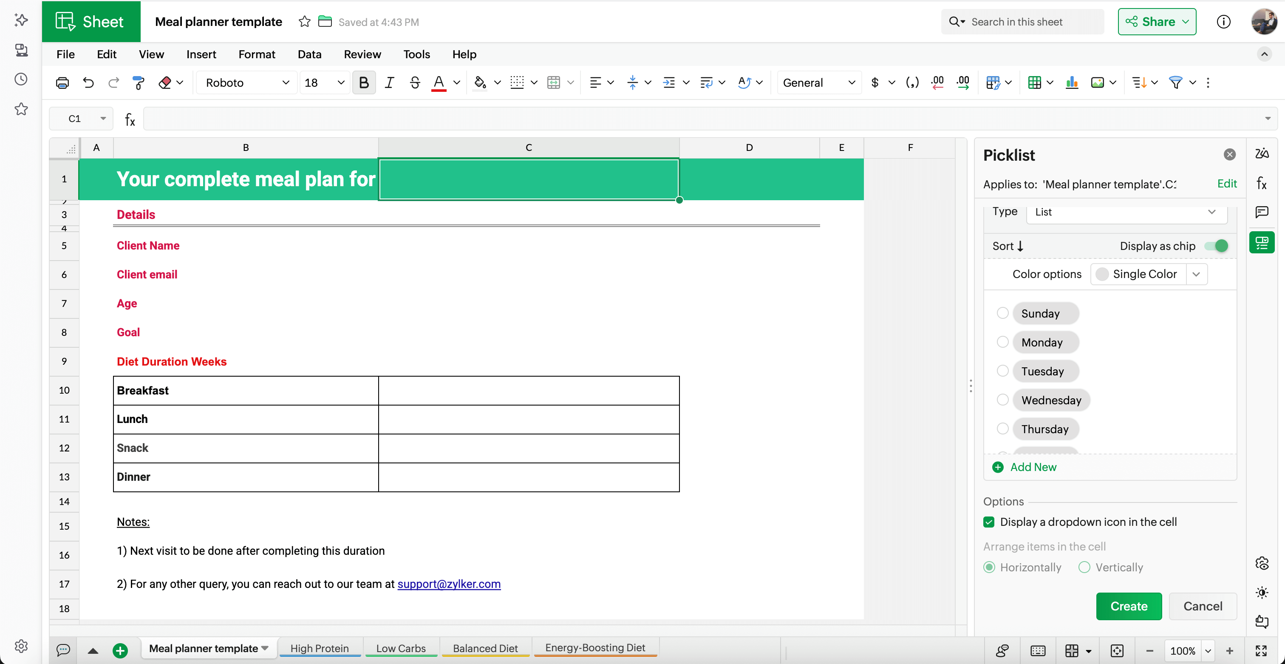The image size is (1285, 664).
Task: Open the version history clock icon
Action: pyautogui.click(x=21, y=79)
